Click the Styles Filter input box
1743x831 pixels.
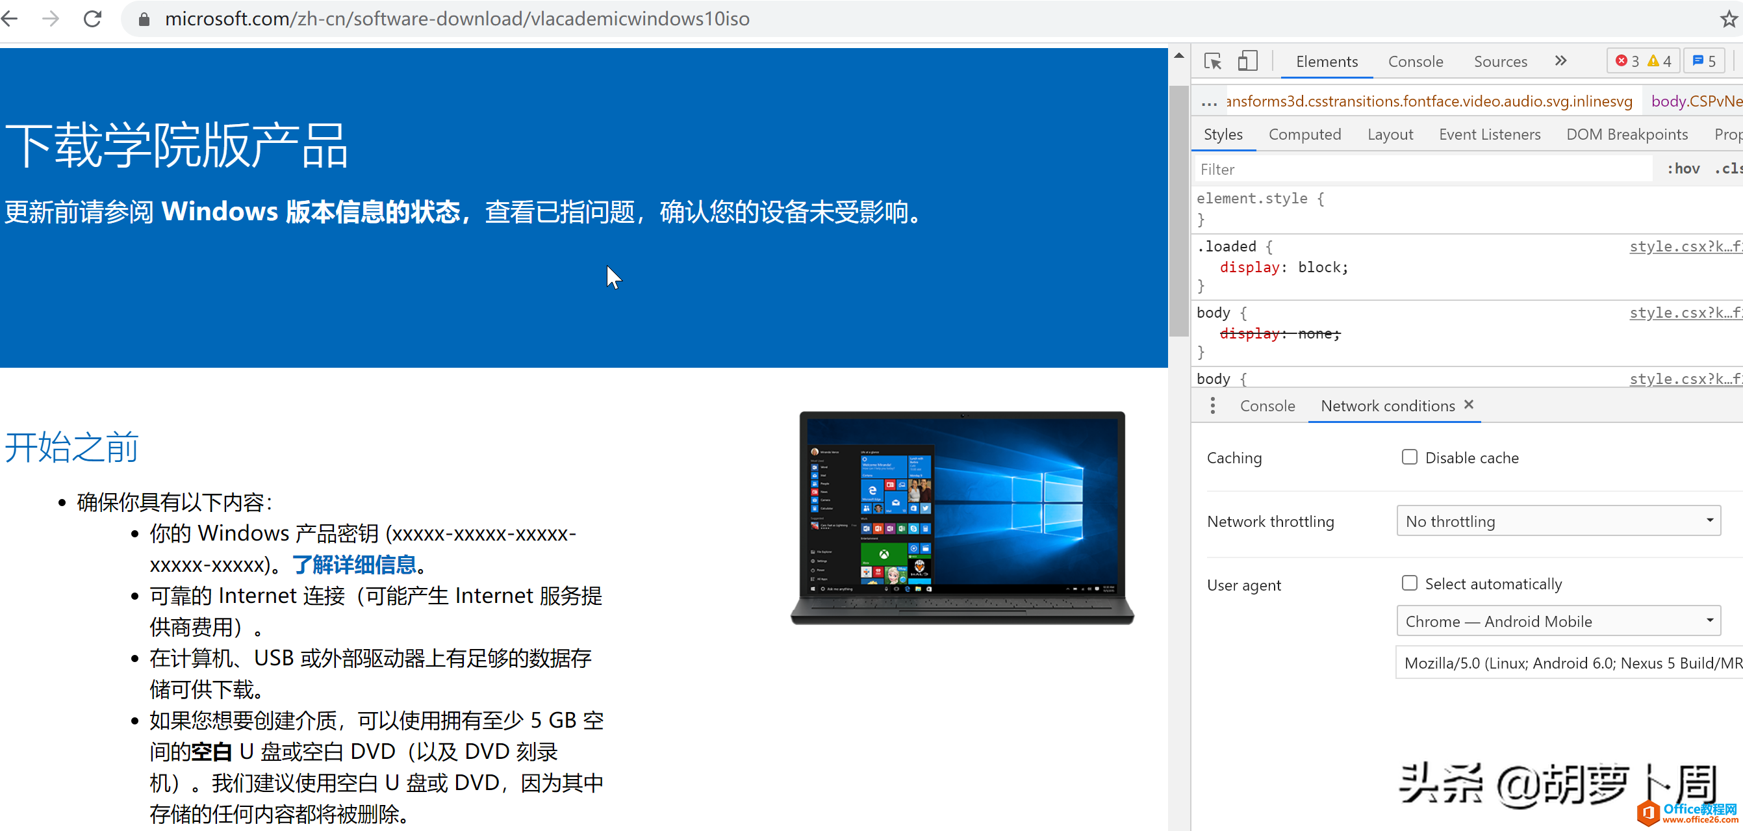click(x=1423, y=169)
